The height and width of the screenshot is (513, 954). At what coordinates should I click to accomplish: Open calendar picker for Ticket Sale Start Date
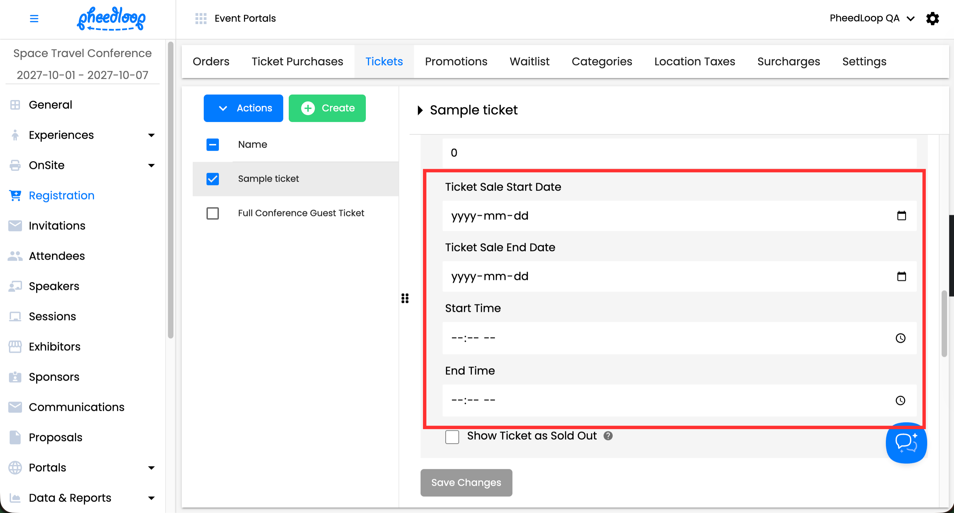coord(901,216)
